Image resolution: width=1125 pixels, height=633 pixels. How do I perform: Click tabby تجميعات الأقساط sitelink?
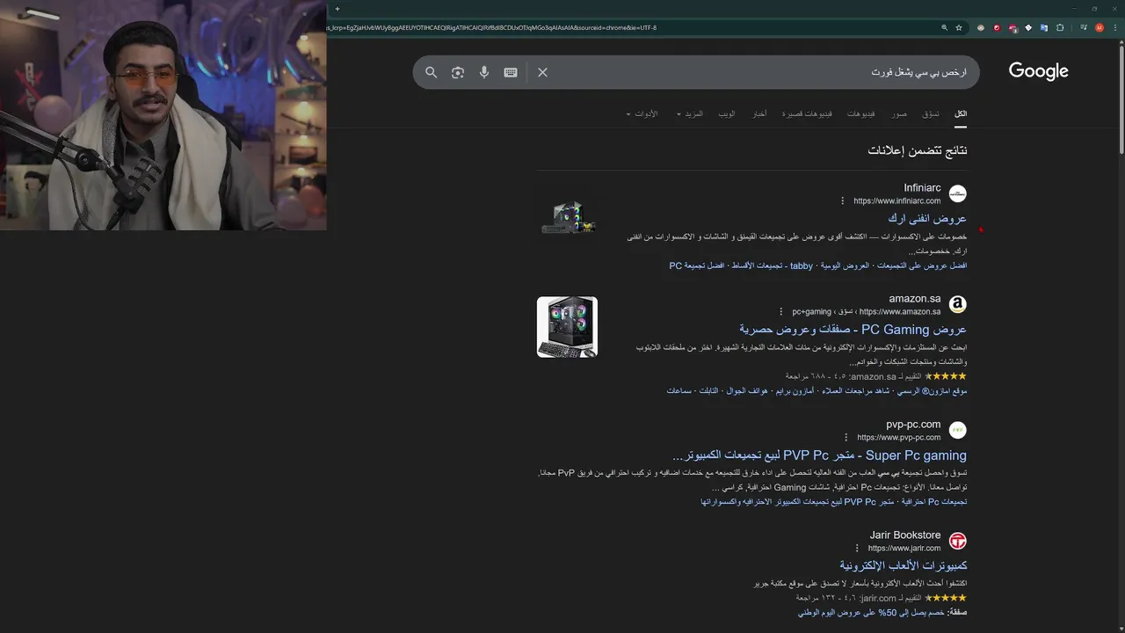tap(772, 266)
